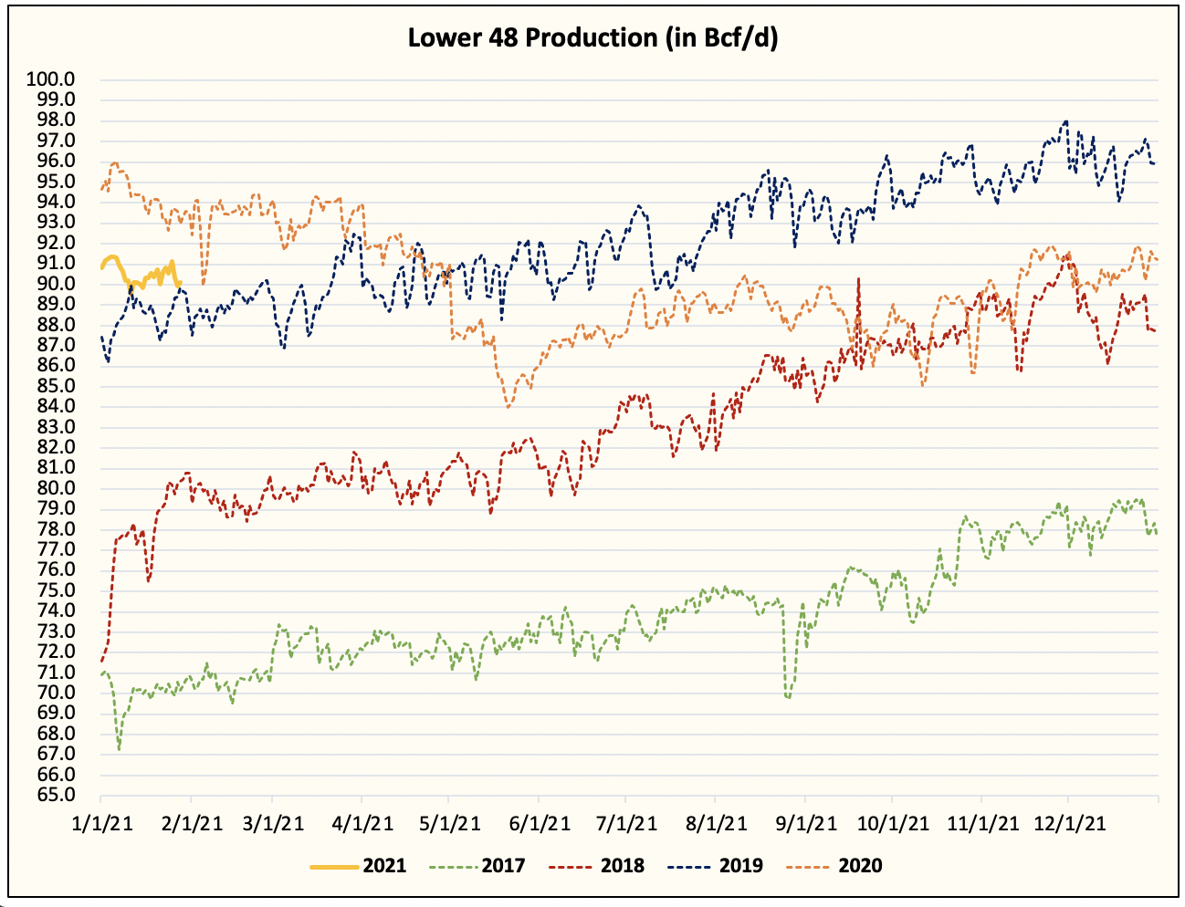Image resolution: width=1185 pixels, height=907 pixels.
Task: Click the x-axis date "5/1/21"
Action: pos(448,823)
